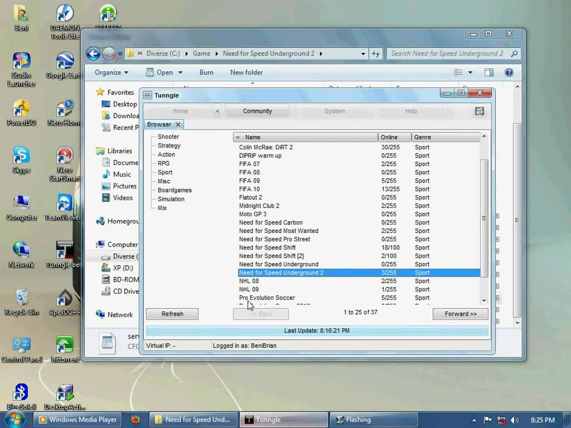This screenshot has height=428, width=571.
Task: Open the ApexDC++ desktop icon
Action: tap(64, 302)
